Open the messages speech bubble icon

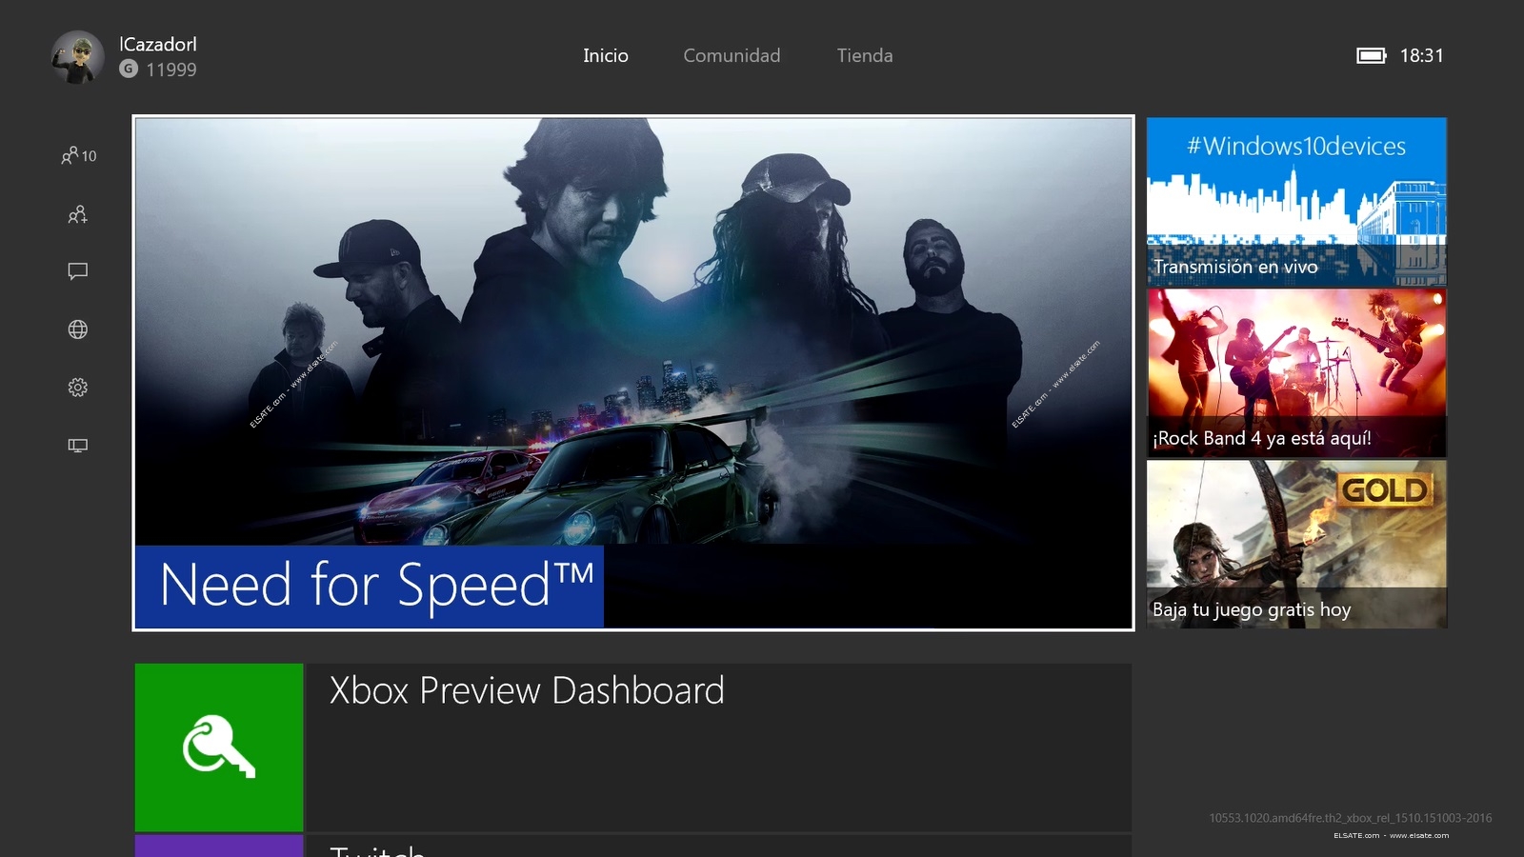pos(78,271)
